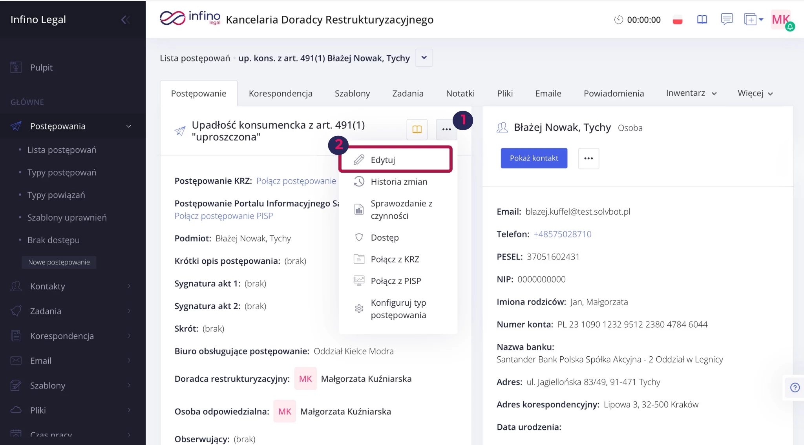This screenshot has height=445, width=804.
Task: Collapse the sidebar with double-chevron icon
Action: click(125, 20)
